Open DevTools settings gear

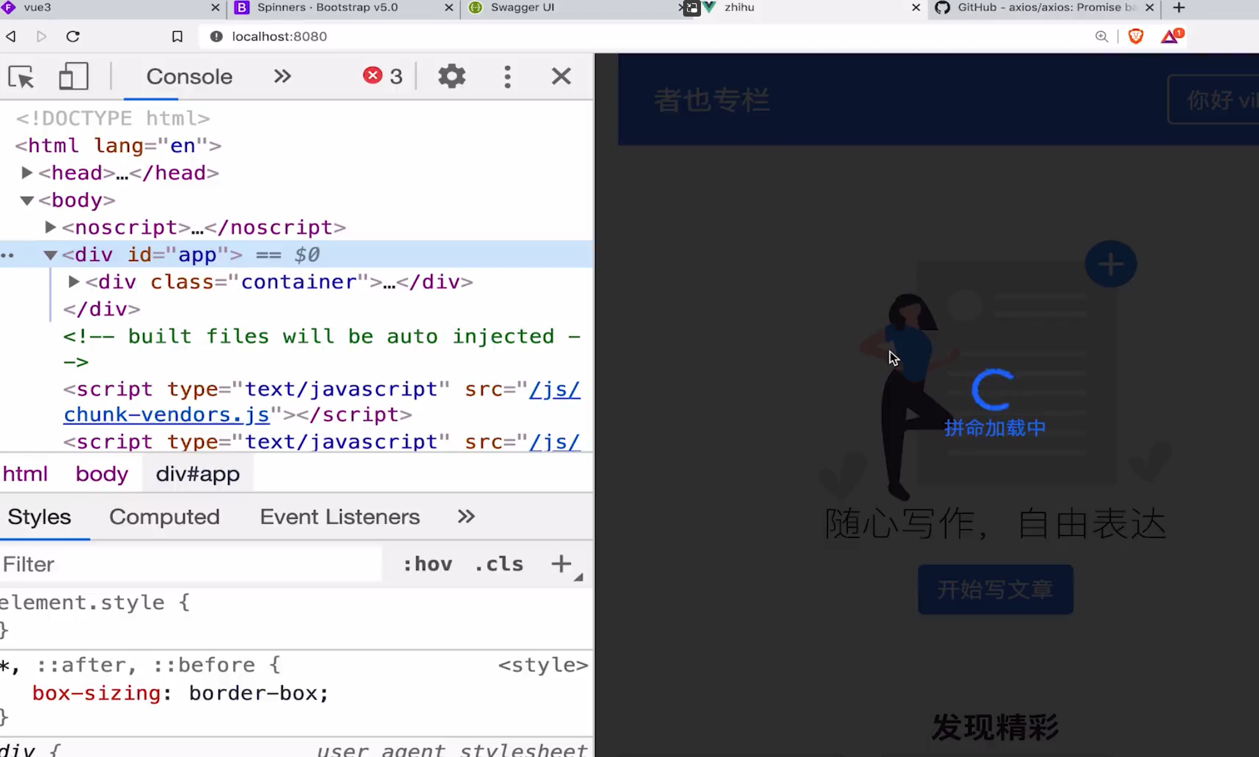pyautogui.click(x=451, y=76)
